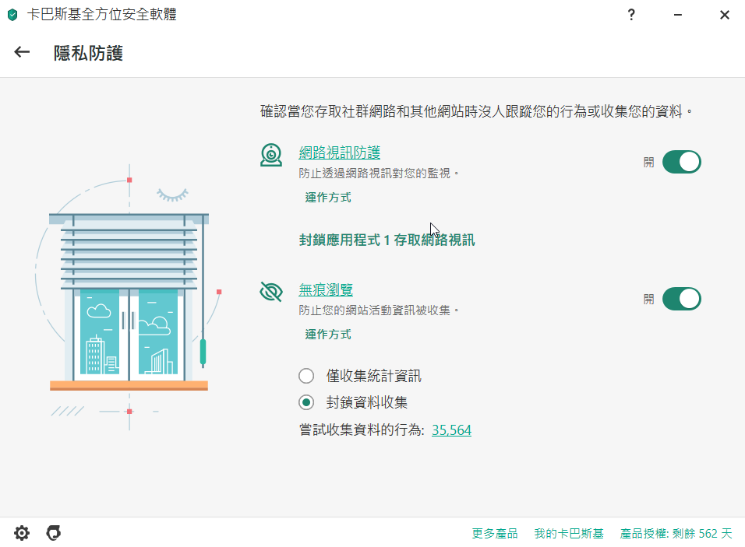
Task: Open the 無痕瀏覽 link
Action: 326,290
